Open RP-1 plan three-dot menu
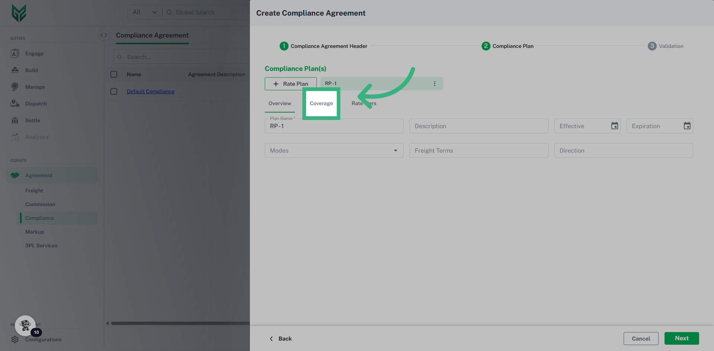This screenshot has width=714, height=351. [x=434, y=84]
